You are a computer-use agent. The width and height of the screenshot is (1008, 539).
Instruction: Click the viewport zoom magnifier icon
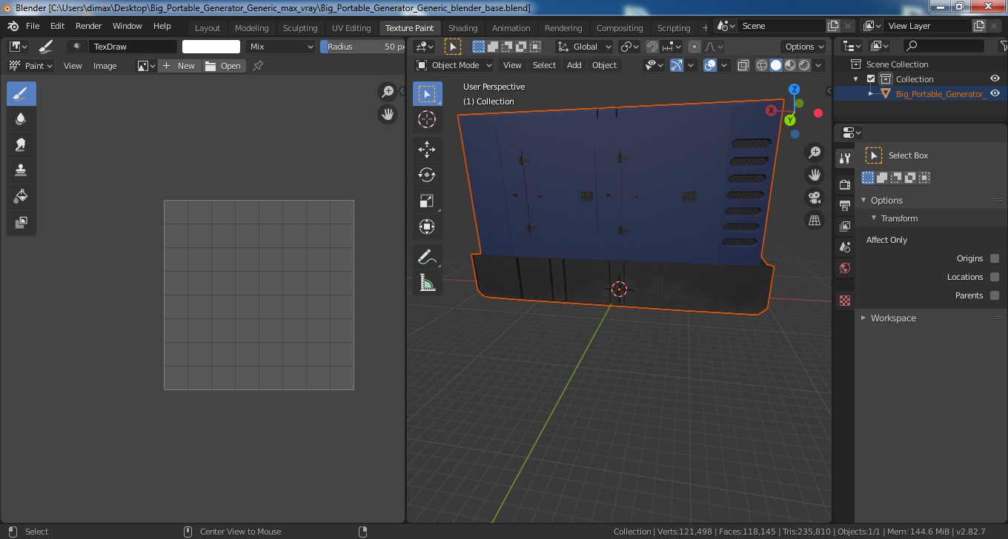pos(815,153)
